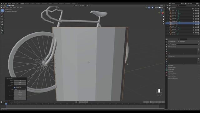Select the 3D Cursor tool
Viewport: 200px width, 113px height.
click(x=2, y=13)
